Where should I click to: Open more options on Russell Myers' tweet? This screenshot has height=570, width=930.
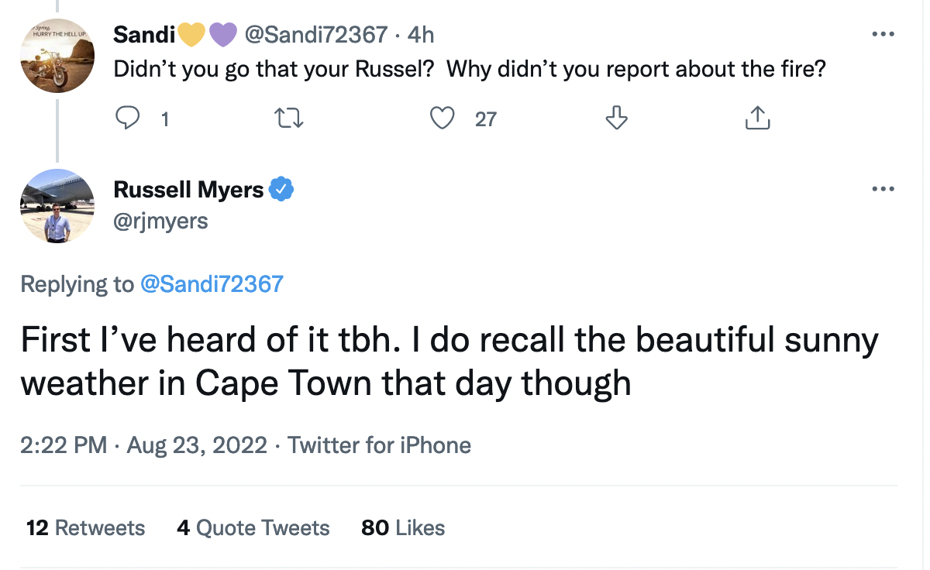pos(883,189)
